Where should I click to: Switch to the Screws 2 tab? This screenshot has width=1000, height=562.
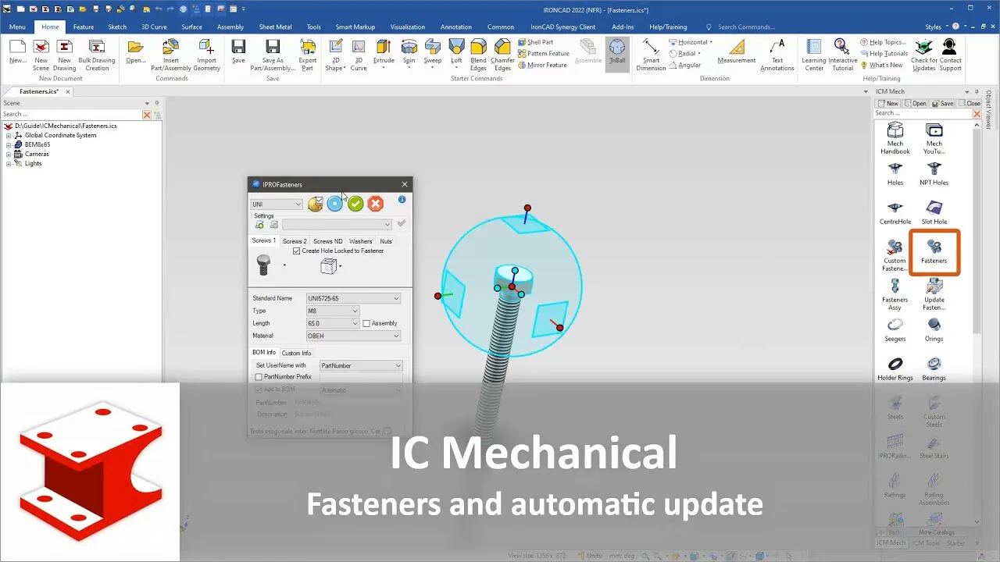(x=295, y=241)
